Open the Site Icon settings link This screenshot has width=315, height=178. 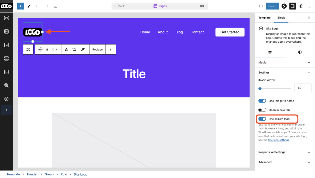(278, 140)
